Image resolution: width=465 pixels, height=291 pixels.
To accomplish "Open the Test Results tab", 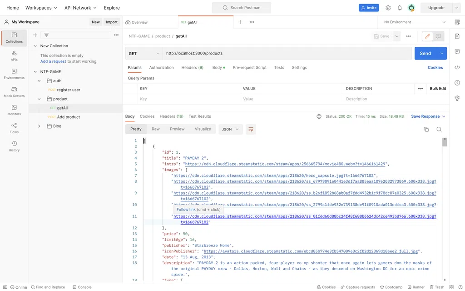I will point(200,116).
